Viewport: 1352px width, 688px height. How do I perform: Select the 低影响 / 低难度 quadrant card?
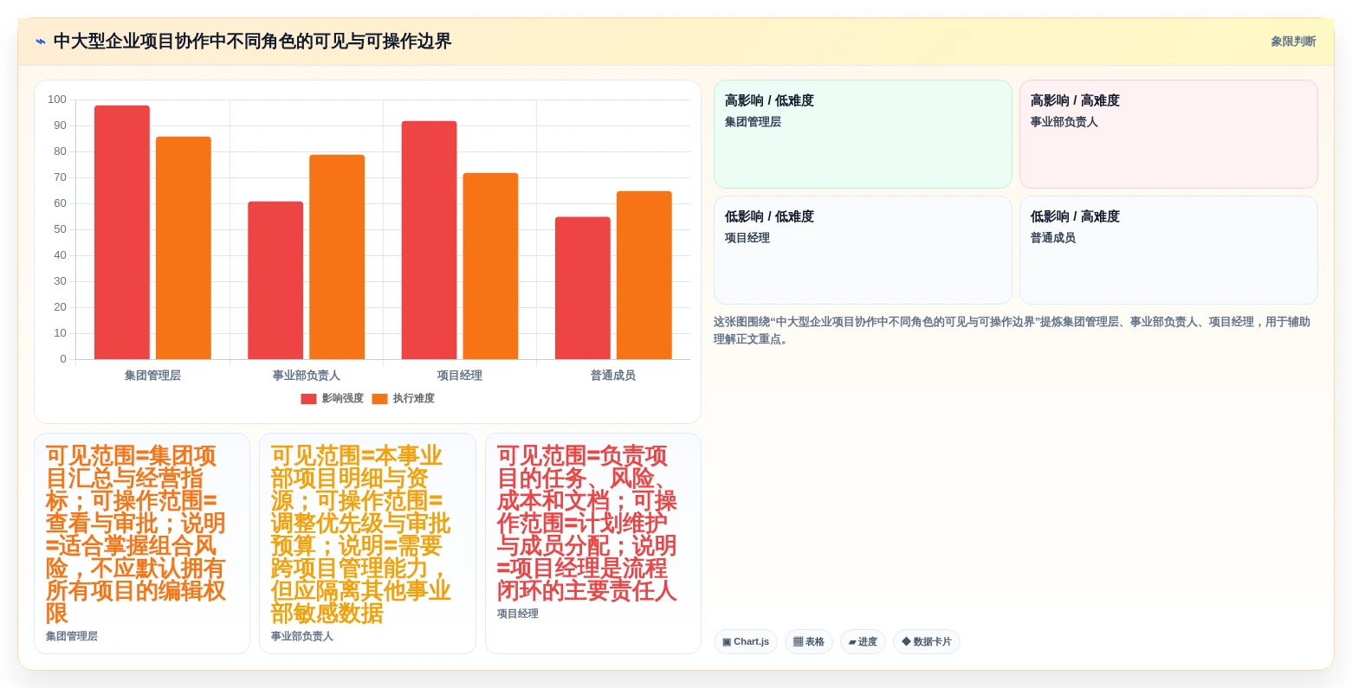click(863, 250)
